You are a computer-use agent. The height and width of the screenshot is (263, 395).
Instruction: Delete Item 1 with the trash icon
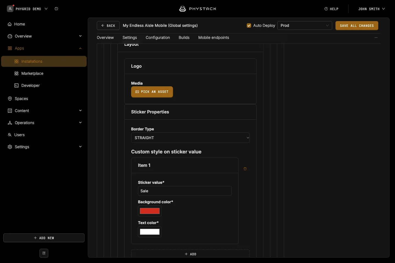coord(245,169)
